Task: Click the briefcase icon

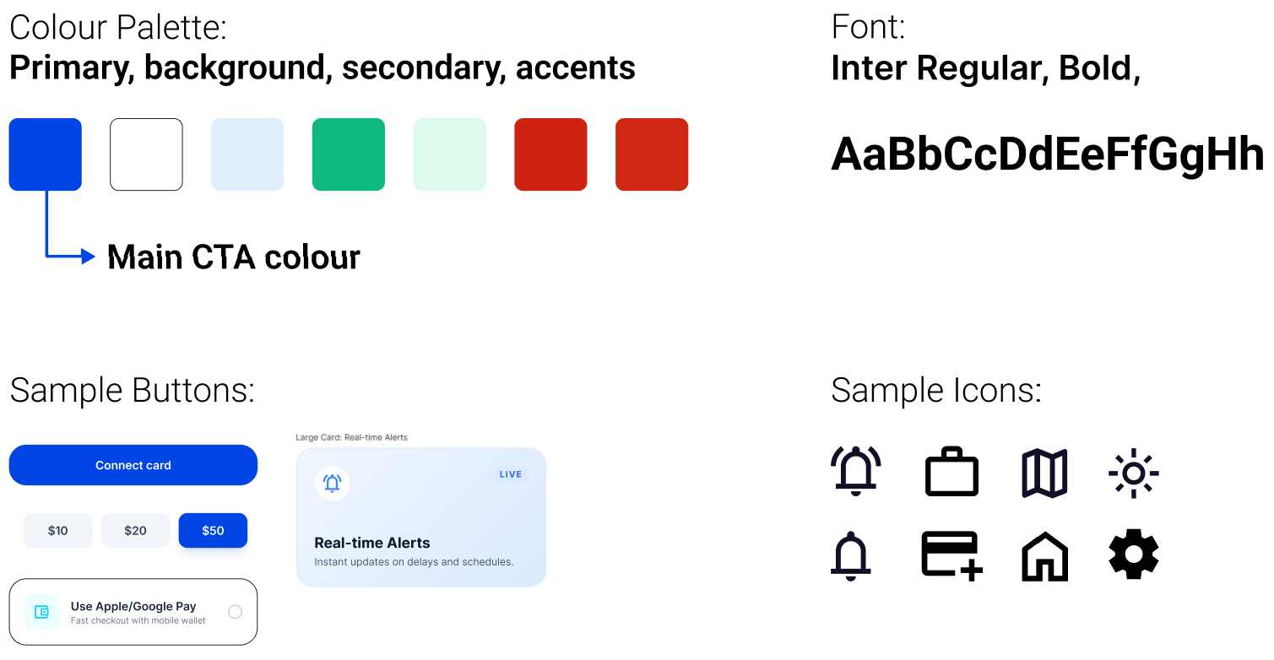Action: [x=951, y=473]
